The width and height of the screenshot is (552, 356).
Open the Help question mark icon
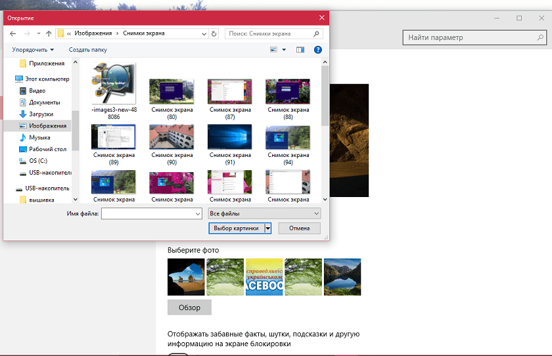pyautogui.click(x=318, y=50)
